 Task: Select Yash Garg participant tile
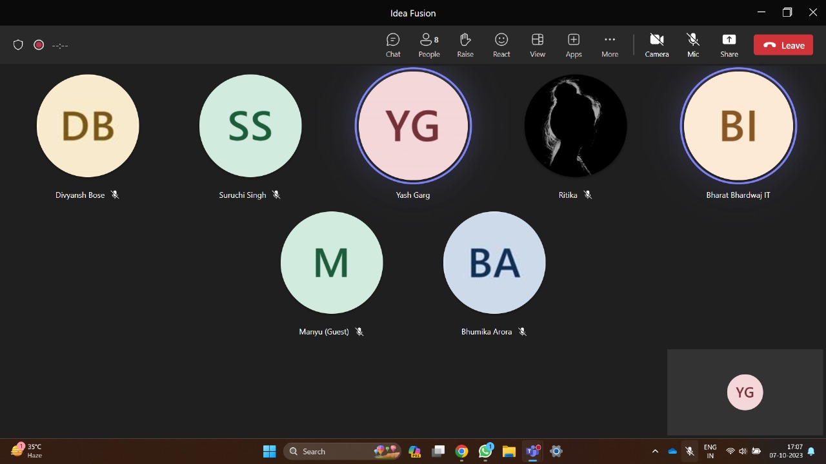pos(413,126)
